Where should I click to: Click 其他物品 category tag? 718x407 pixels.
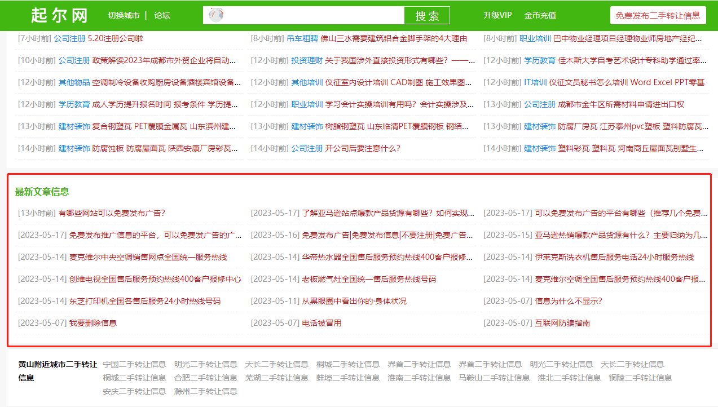click(74, 82)
